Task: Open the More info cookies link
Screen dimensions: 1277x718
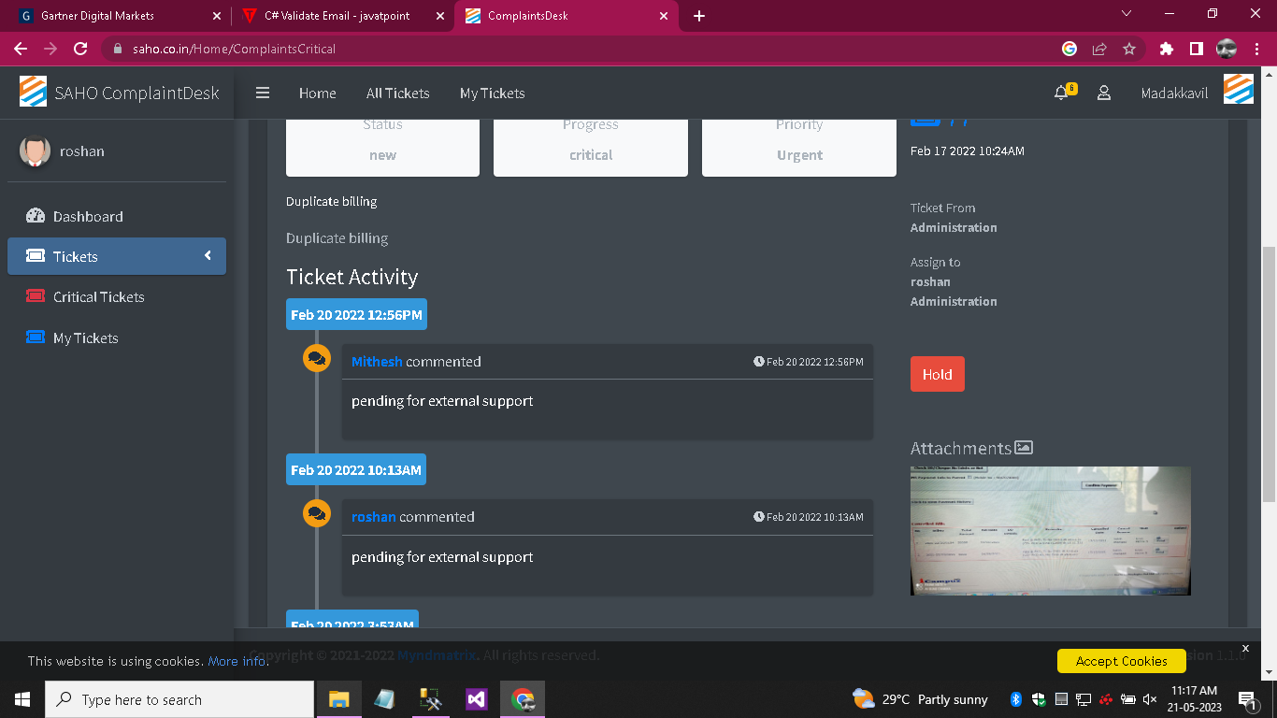Action: click(x=236, y=661)
